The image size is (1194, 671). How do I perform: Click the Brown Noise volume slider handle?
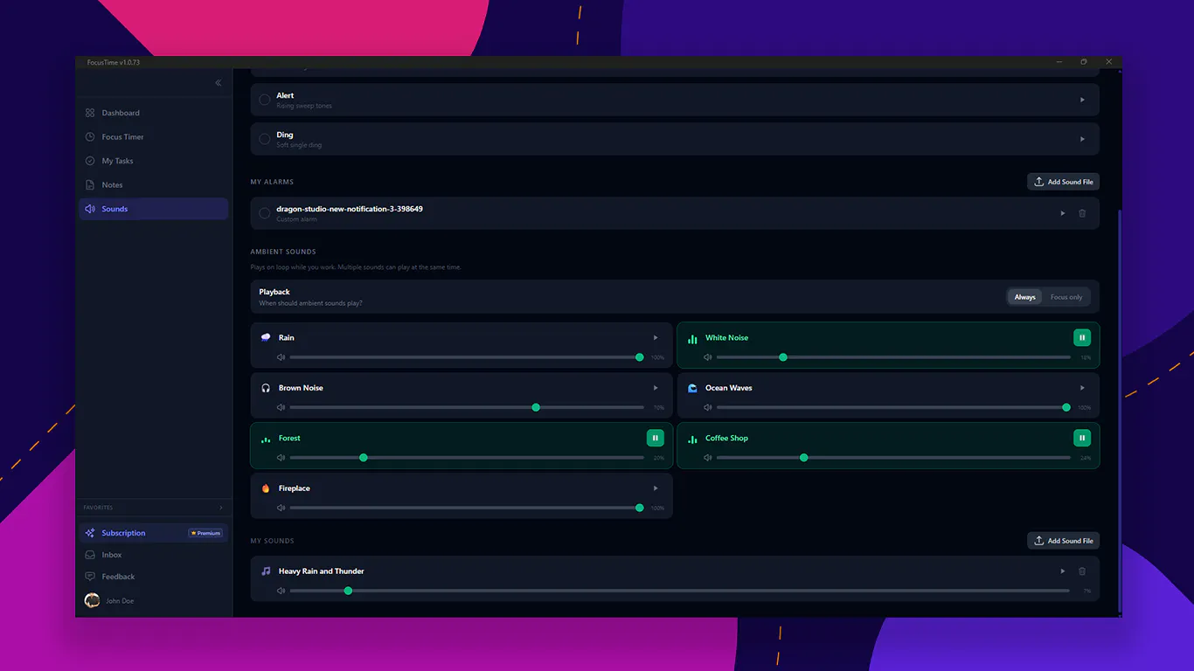pos(536,407)
